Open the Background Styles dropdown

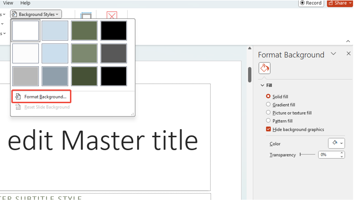(36, 14)
